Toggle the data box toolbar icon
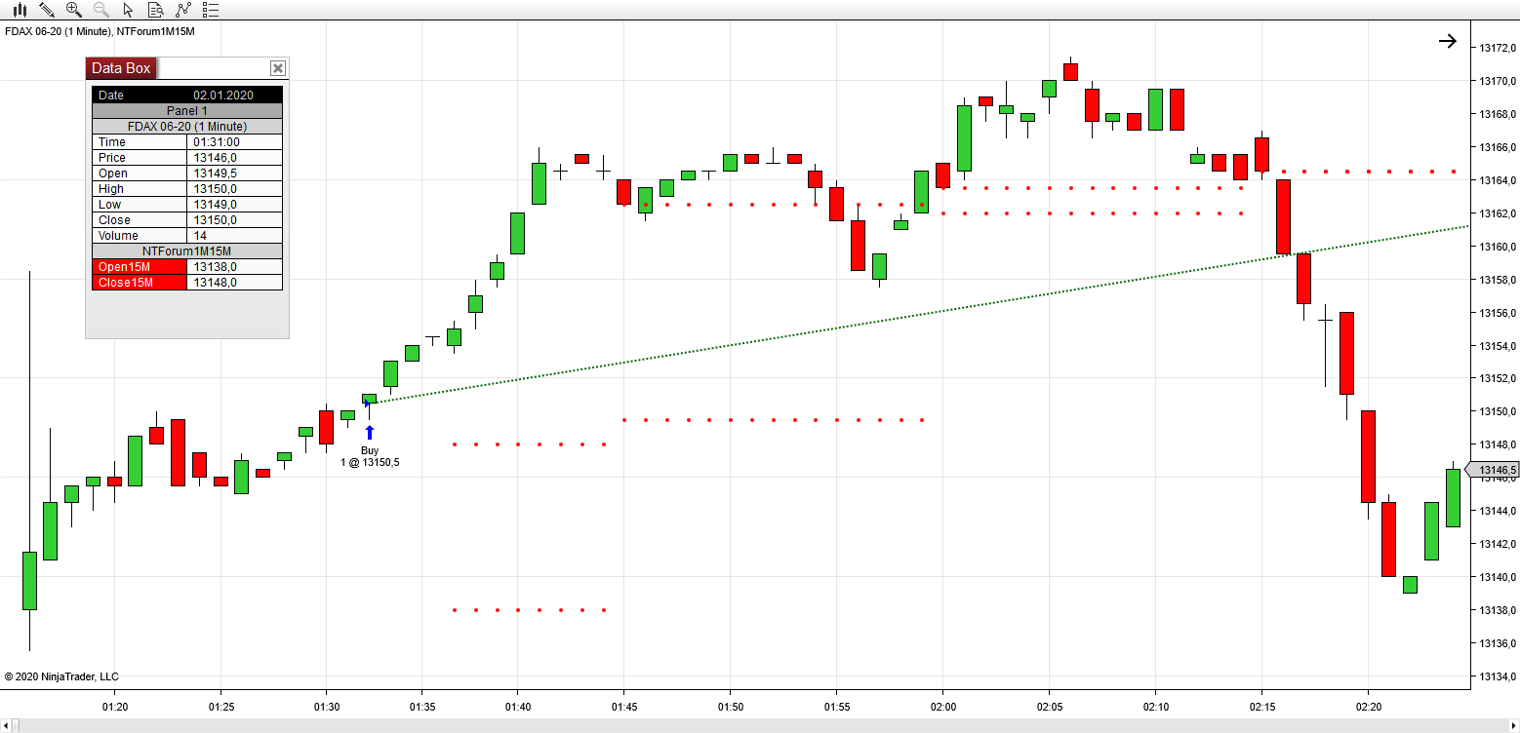Image resolution: width=1520 pixels, height=733 pixels. pos(156,10)
